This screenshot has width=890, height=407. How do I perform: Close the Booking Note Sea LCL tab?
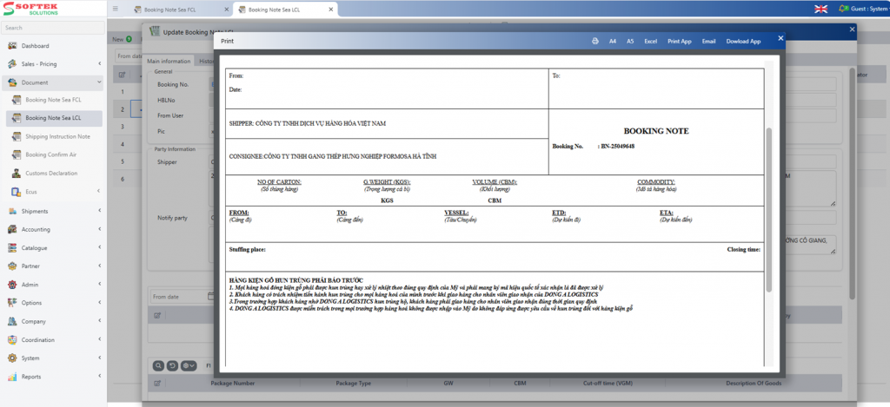tap(331, 10)
